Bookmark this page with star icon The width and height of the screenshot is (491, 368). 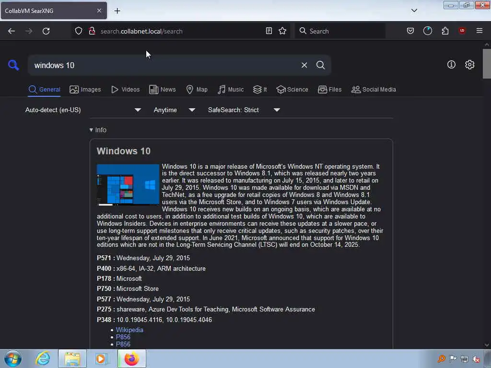(x=282, y=31)
